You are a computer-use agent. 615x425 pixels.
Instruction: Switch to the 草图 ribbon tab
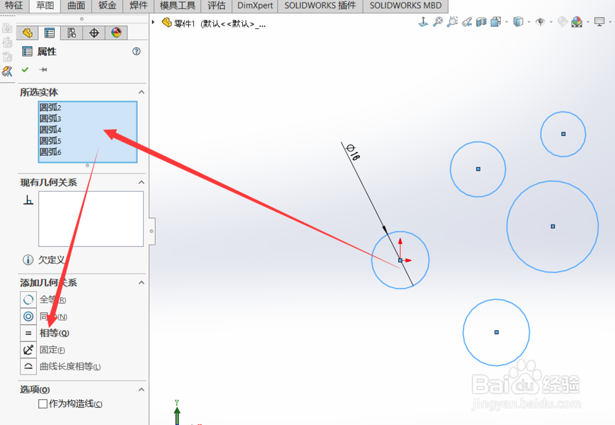coord(44,6)
